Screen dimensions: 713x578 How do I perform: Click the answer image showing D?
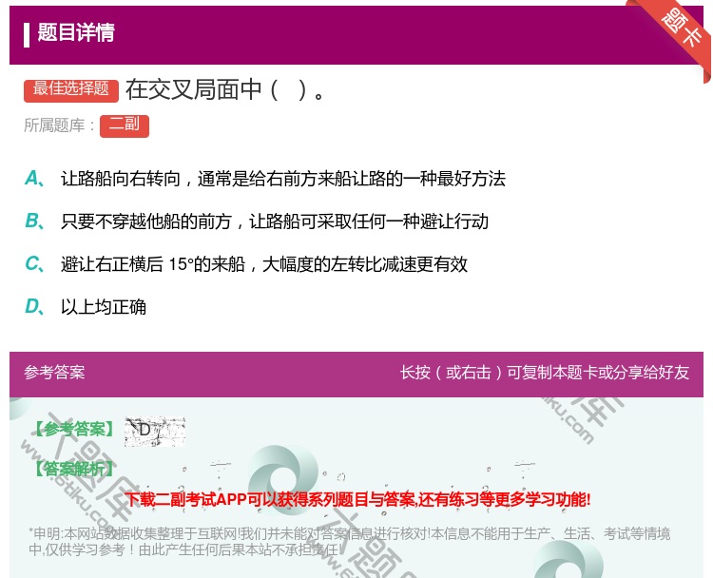pyautogui.click(x=155, y=431)
